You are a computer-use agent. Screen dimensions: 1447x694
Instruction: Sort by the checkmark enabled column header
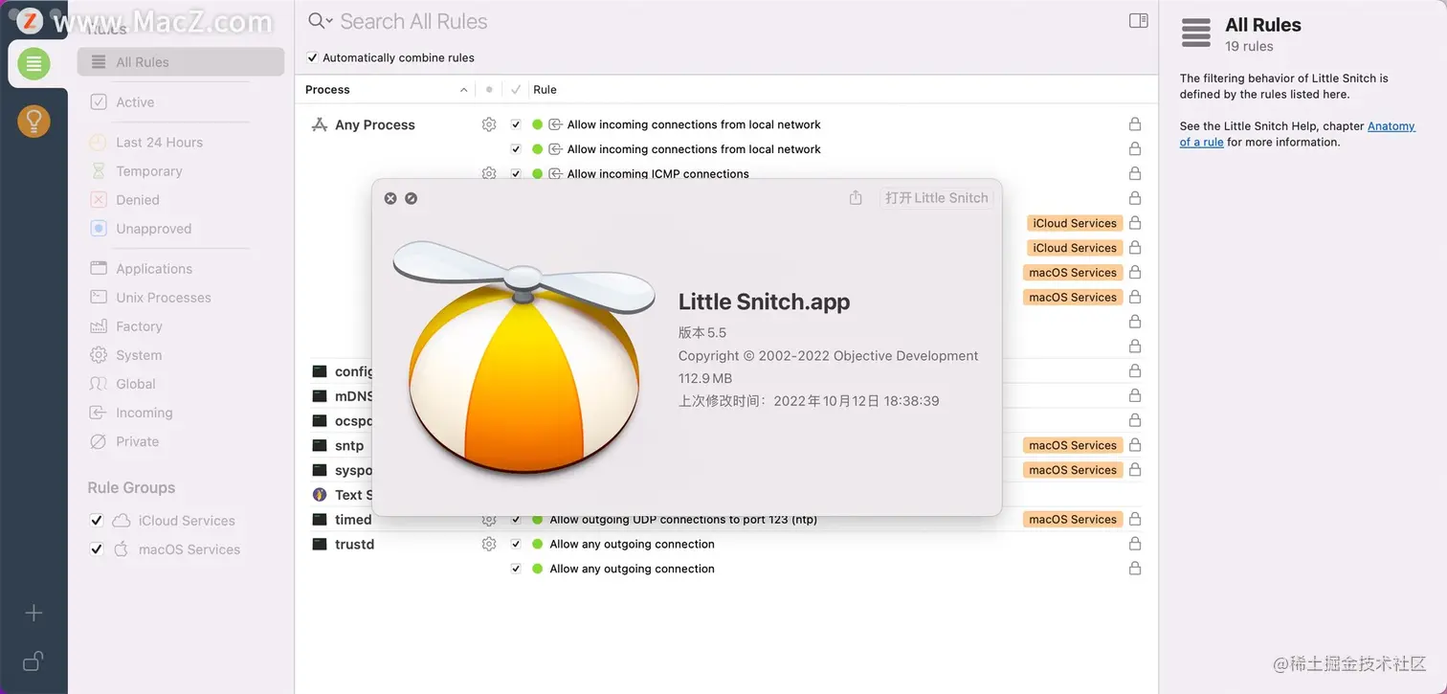click(x=516, y=90)
